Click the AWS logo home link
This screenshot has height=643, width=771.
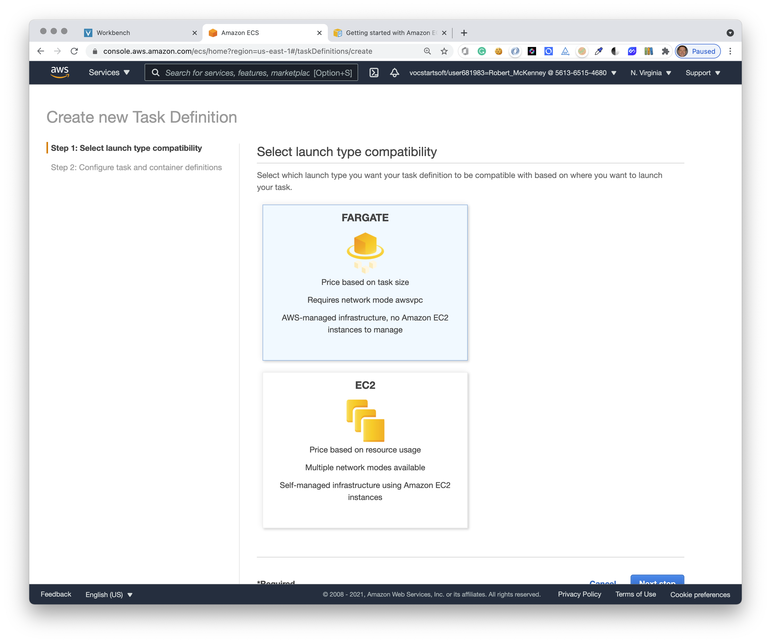point(60,72)
